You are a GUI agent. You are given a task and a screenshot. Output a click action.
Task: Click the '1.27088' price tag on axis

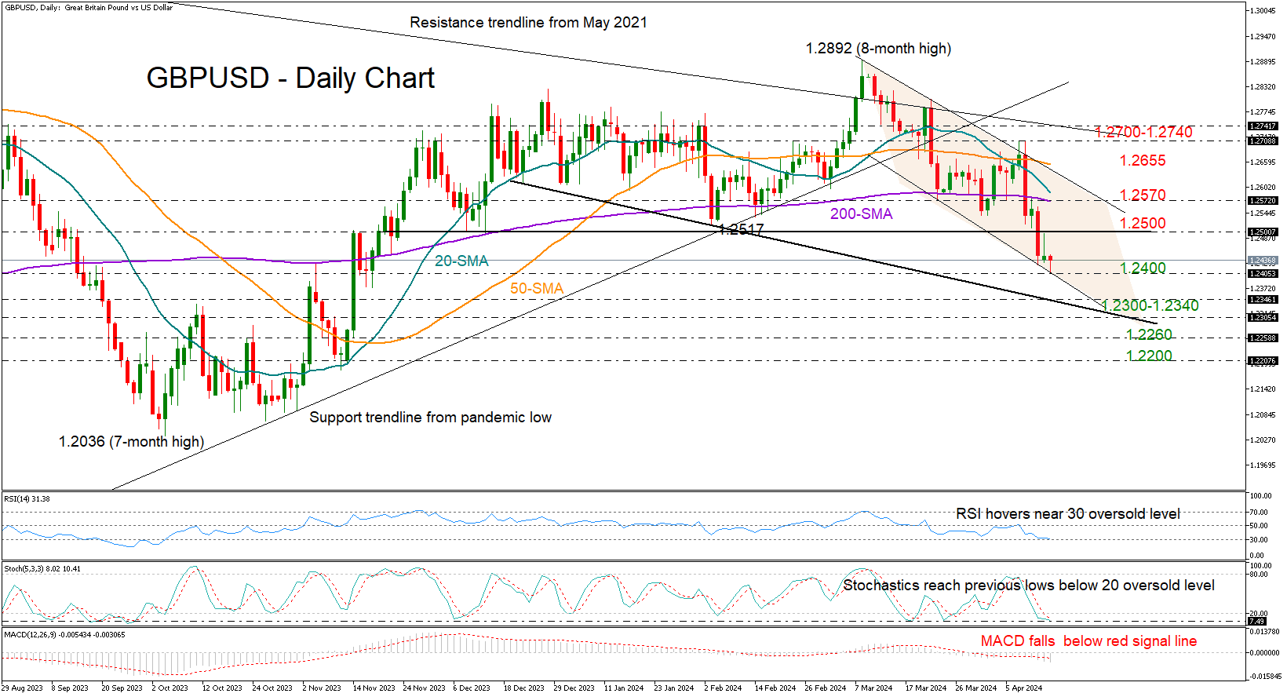1263,140
